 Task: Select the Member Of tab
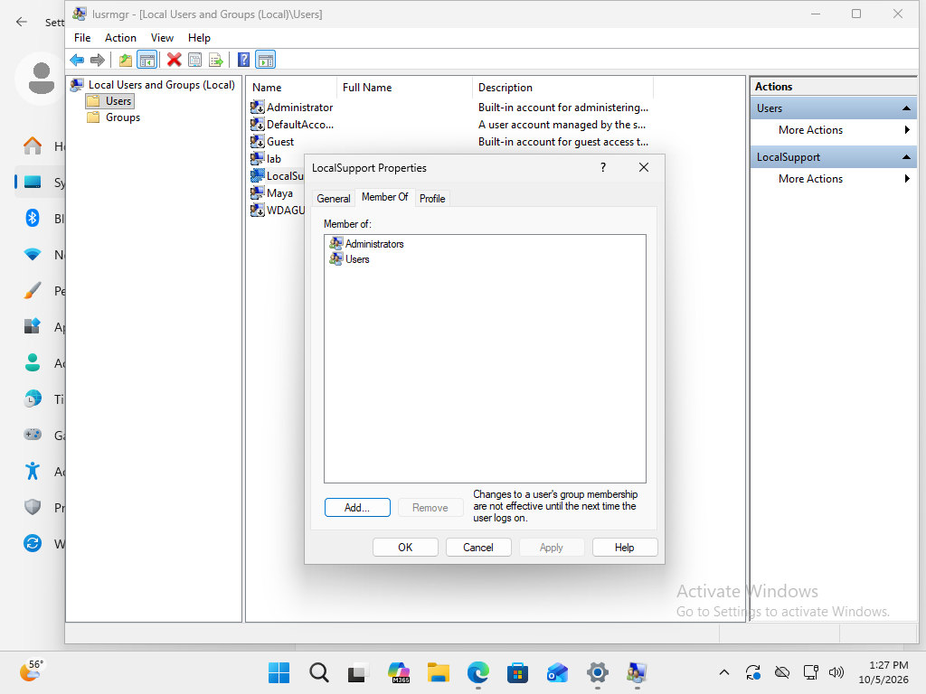pyautogui.click(x=384, y=197)
